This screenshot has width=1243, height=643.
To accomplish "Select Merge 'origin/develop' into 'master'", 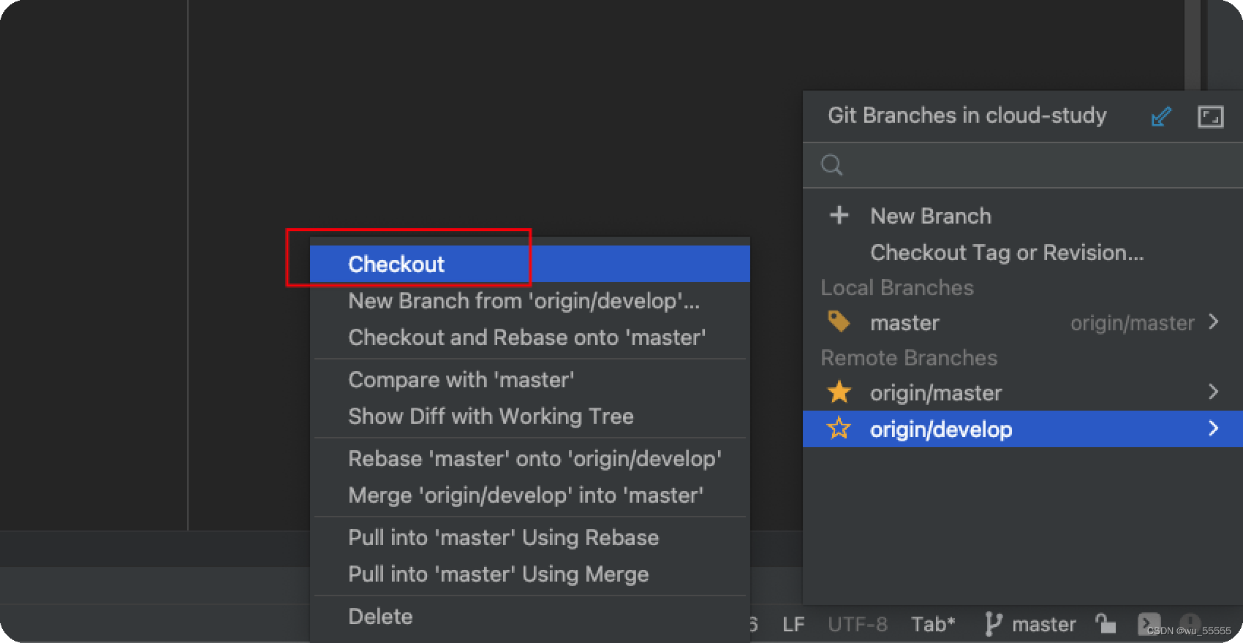I will tap(525, 495).
